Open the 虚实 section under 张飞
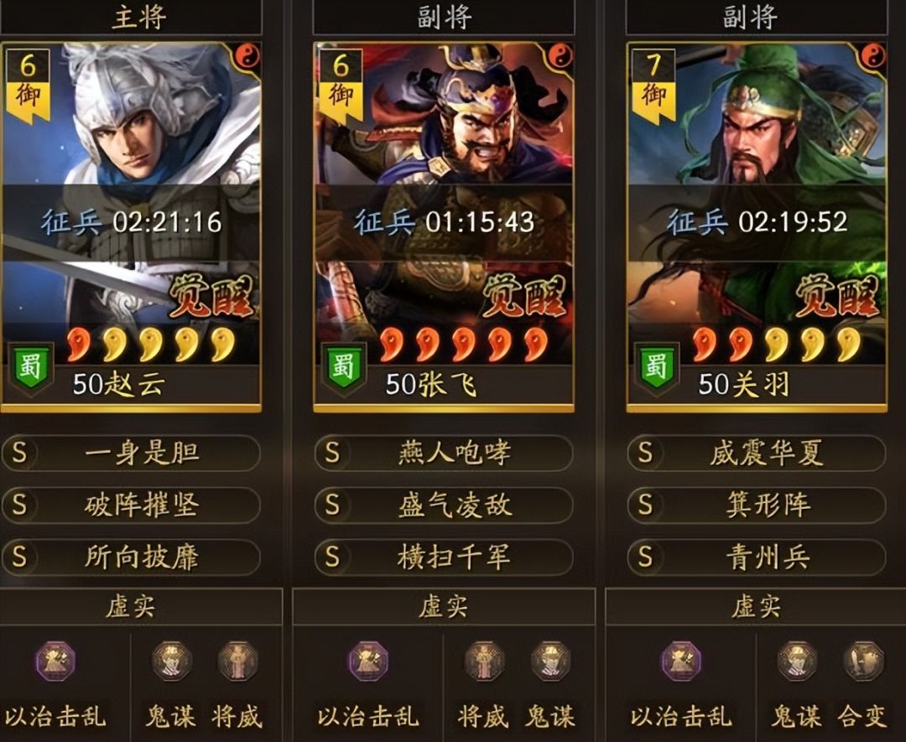 (x=443, y=606)
